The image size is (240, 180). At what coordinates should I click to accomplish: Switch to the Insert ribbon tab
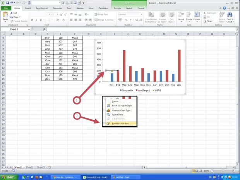tap(28, 8)
